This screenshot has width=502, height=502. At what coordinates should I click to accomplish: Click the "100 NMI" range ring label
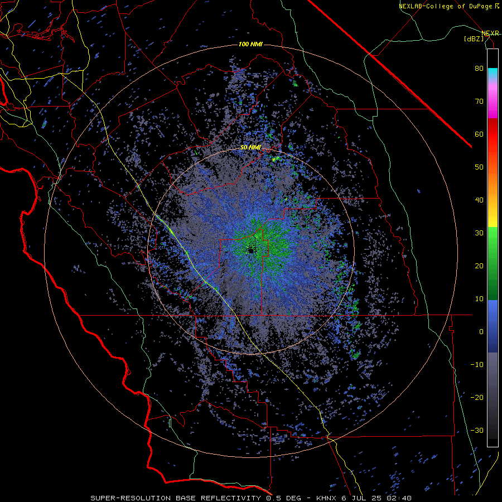tap(250, 44)
